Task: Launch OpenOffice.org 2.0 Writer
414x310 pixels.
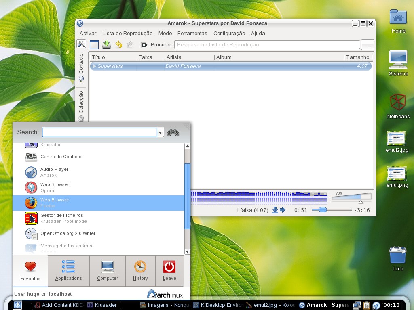Action: pyautogui.click(x=98, y=234)
